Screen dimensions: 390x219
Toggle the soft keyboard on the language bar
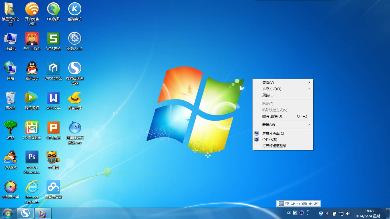(x=304, y=203)
